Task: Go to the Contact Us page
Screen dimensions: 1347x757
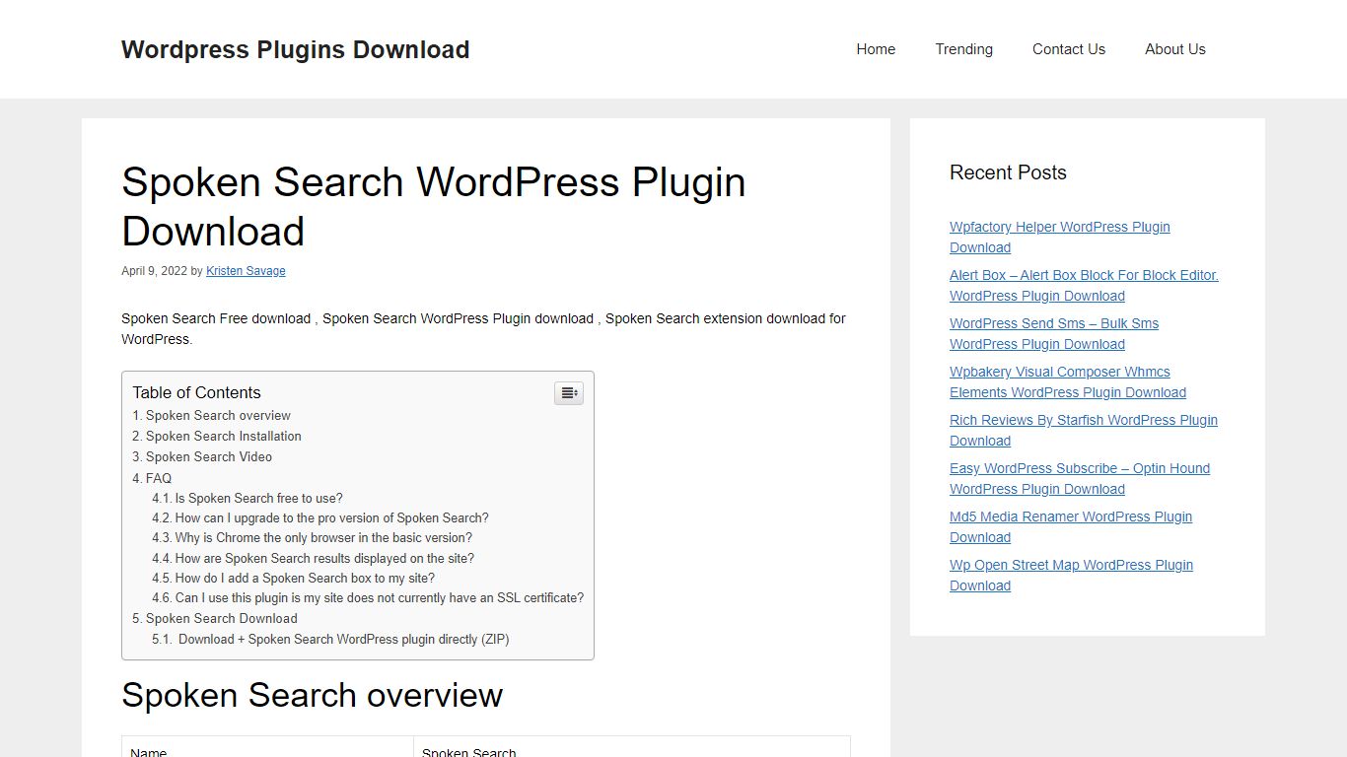Action: coord(1069,49)
